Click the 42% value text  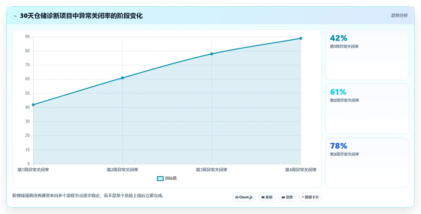(339, 38)
